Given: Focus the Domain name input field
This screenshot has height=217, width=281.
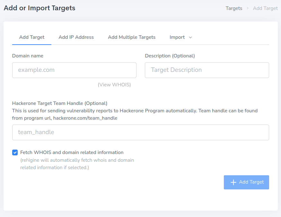Looking at the screenshot, I should pyautogui.click(x=74, y=70).
